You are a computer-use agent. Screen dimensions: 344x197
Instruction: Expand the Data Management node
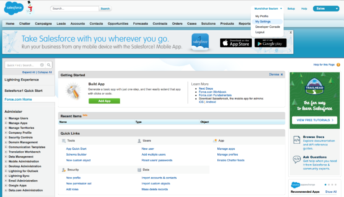click(6, 157)
